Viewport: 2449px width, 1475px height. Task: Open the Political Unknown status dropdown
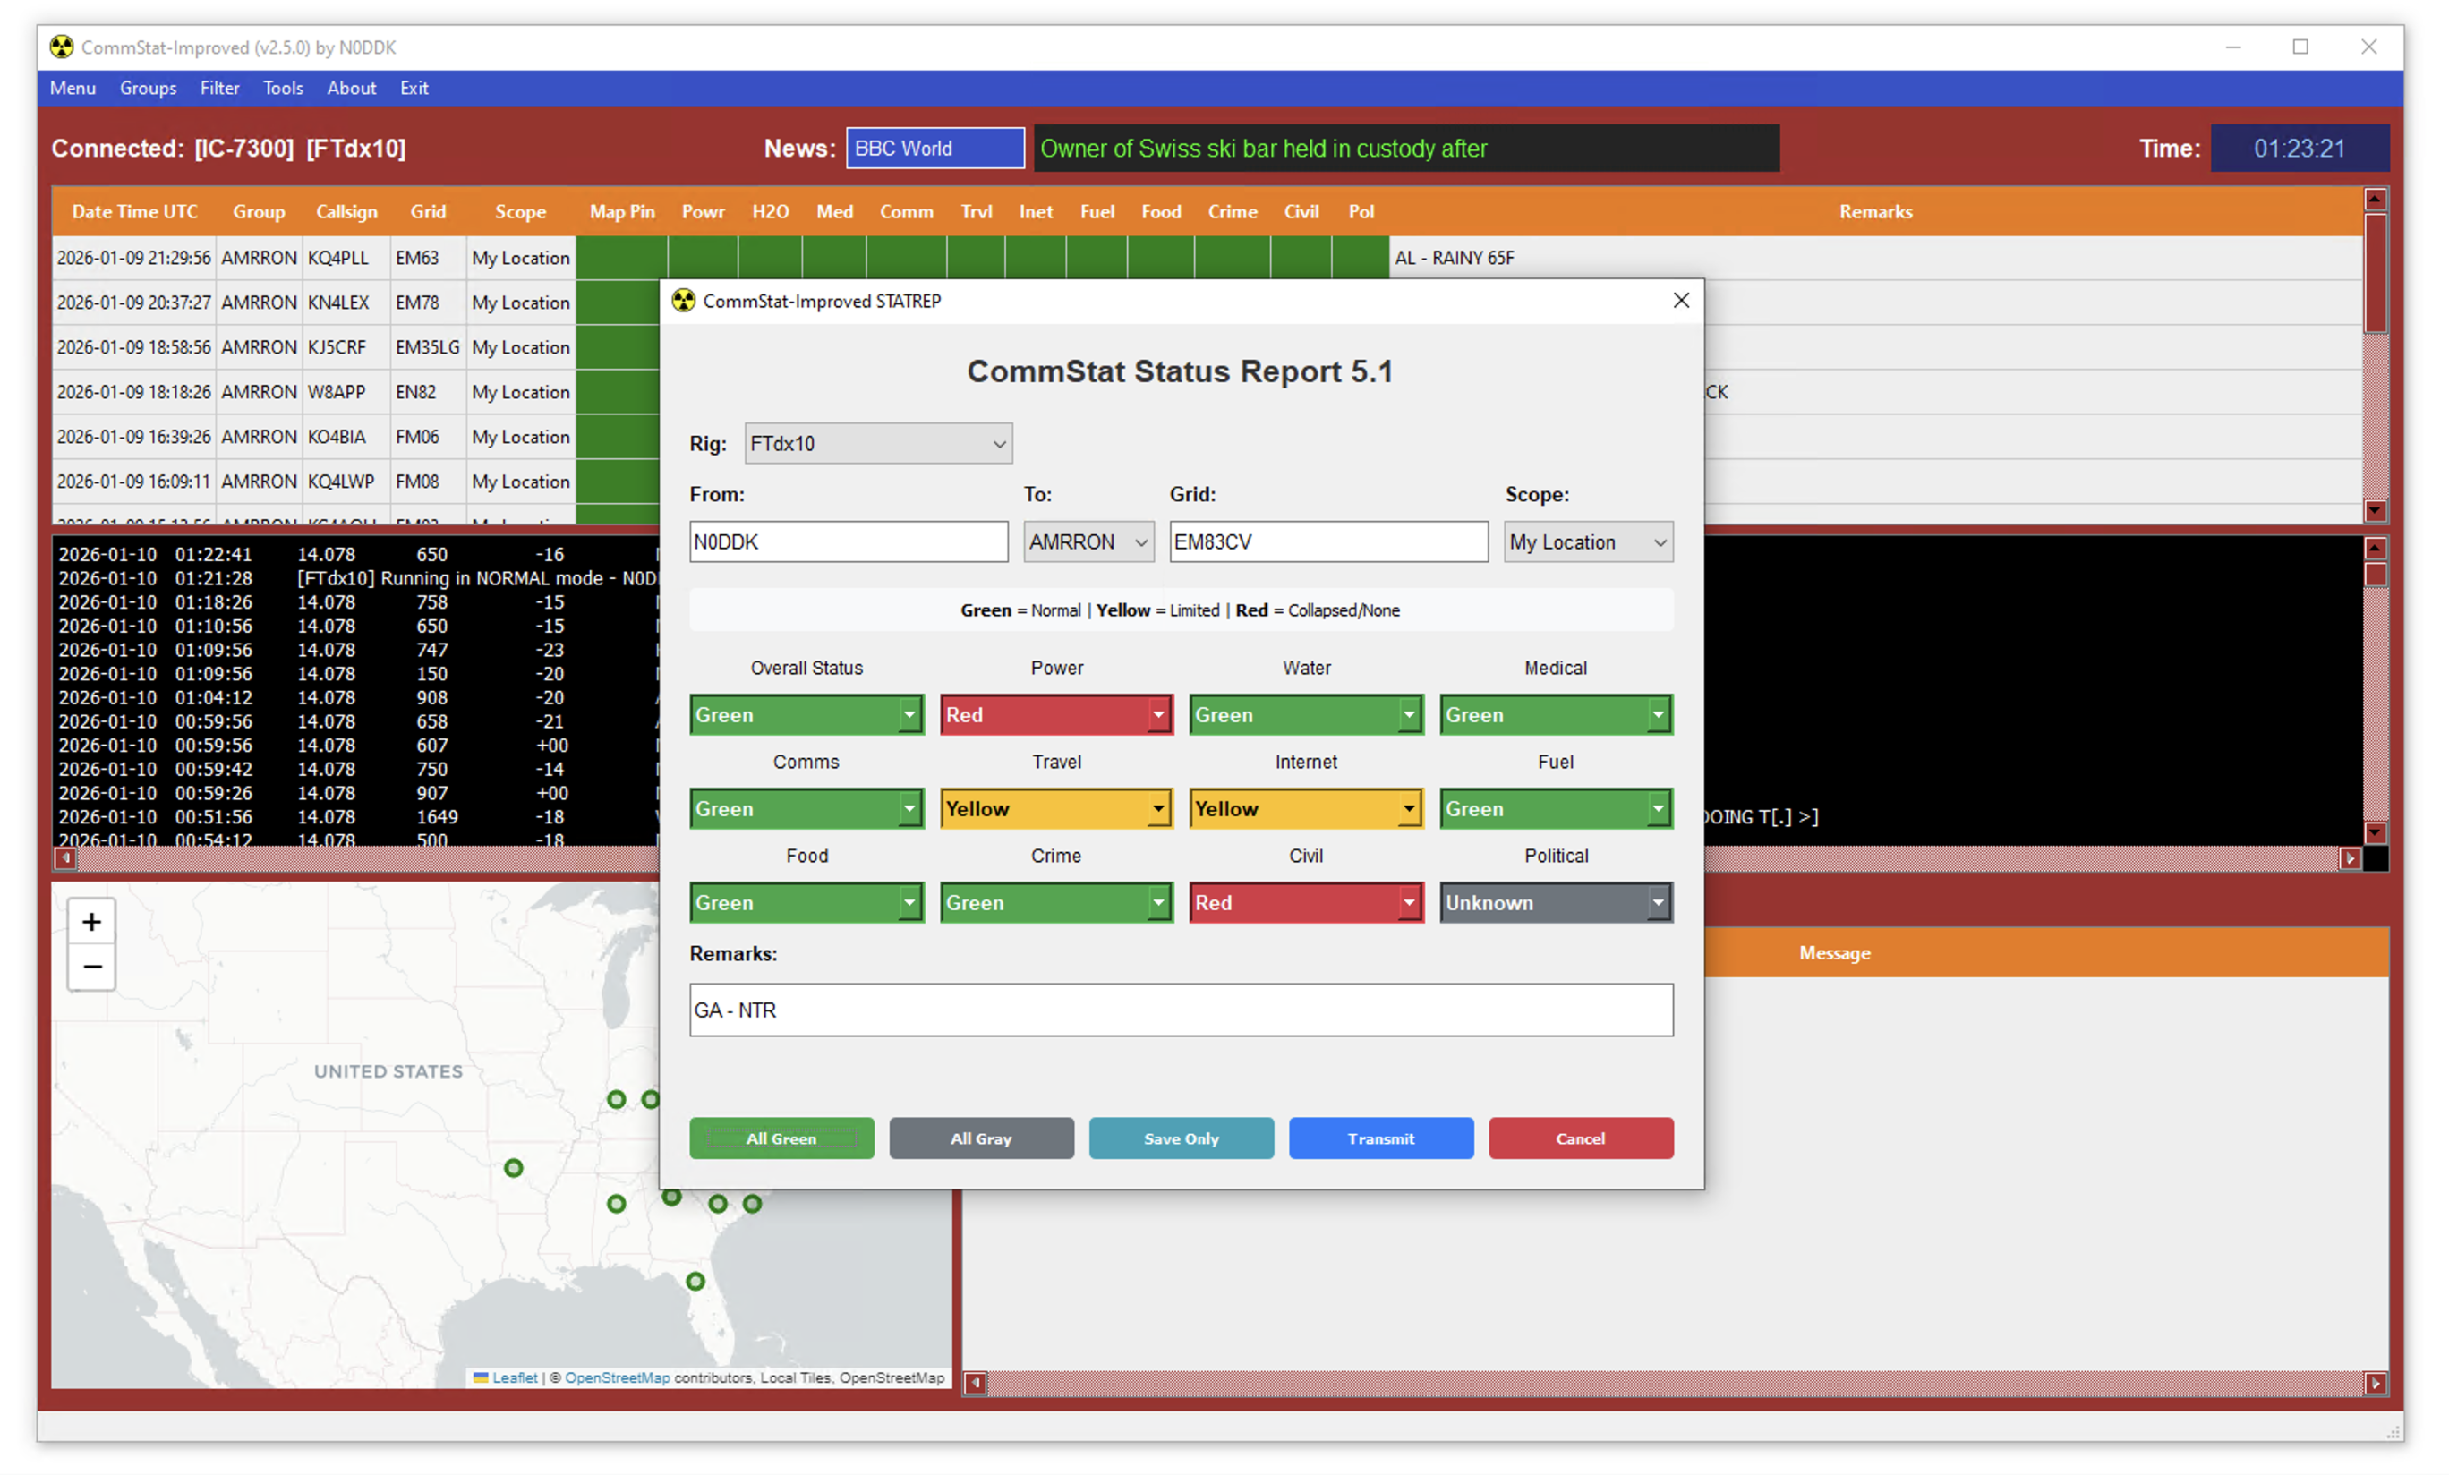click(x=1556, y=902)
